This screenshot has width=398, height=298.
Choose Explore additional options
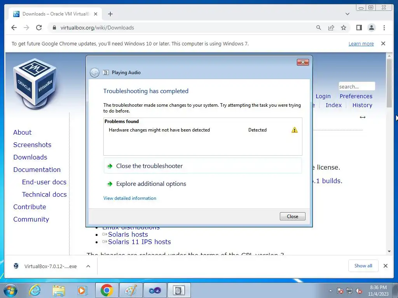click(x=202, y=184)
